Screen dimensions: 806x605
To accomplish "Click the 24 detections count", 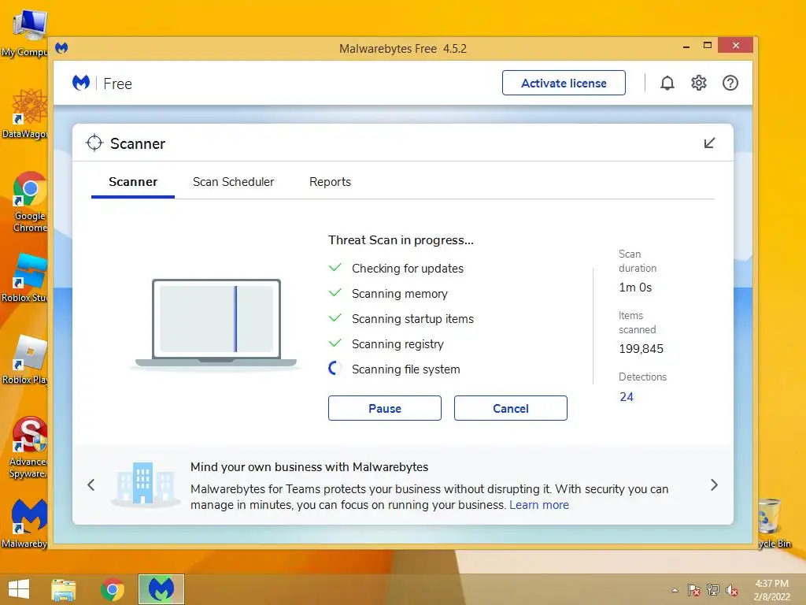I will [x=626, y=397].
